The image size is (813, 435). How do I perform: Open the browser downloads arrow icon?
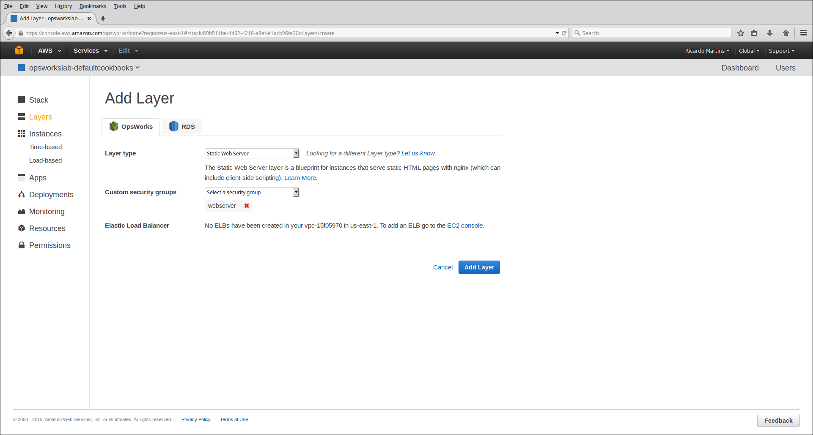tap(770, 33)
